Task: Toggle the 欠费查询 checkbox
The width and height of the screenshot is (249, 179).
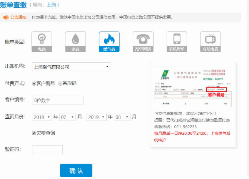Action: pos(34,133)
